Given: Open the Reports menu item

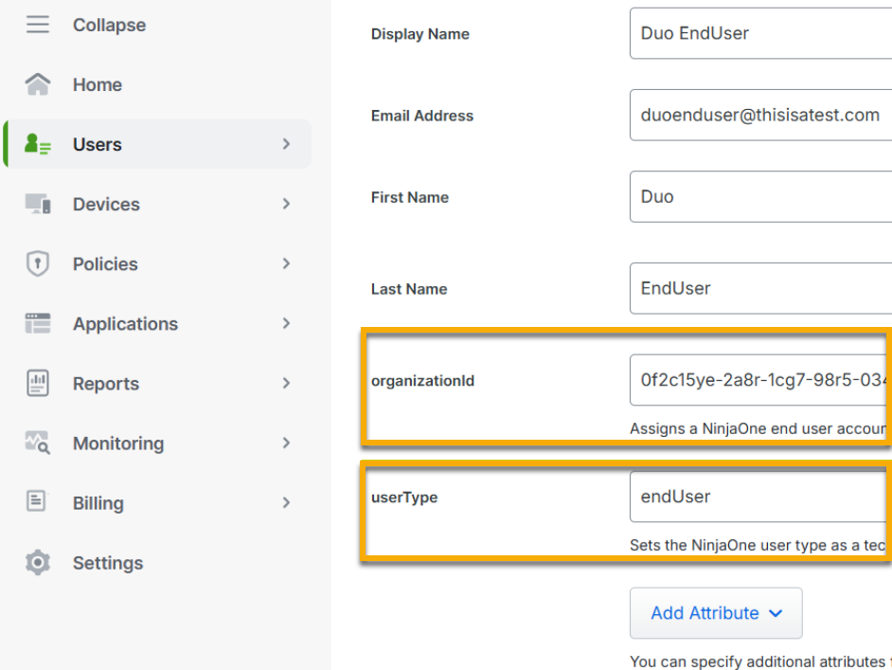Looking at the screenshot, I should 106,384.
